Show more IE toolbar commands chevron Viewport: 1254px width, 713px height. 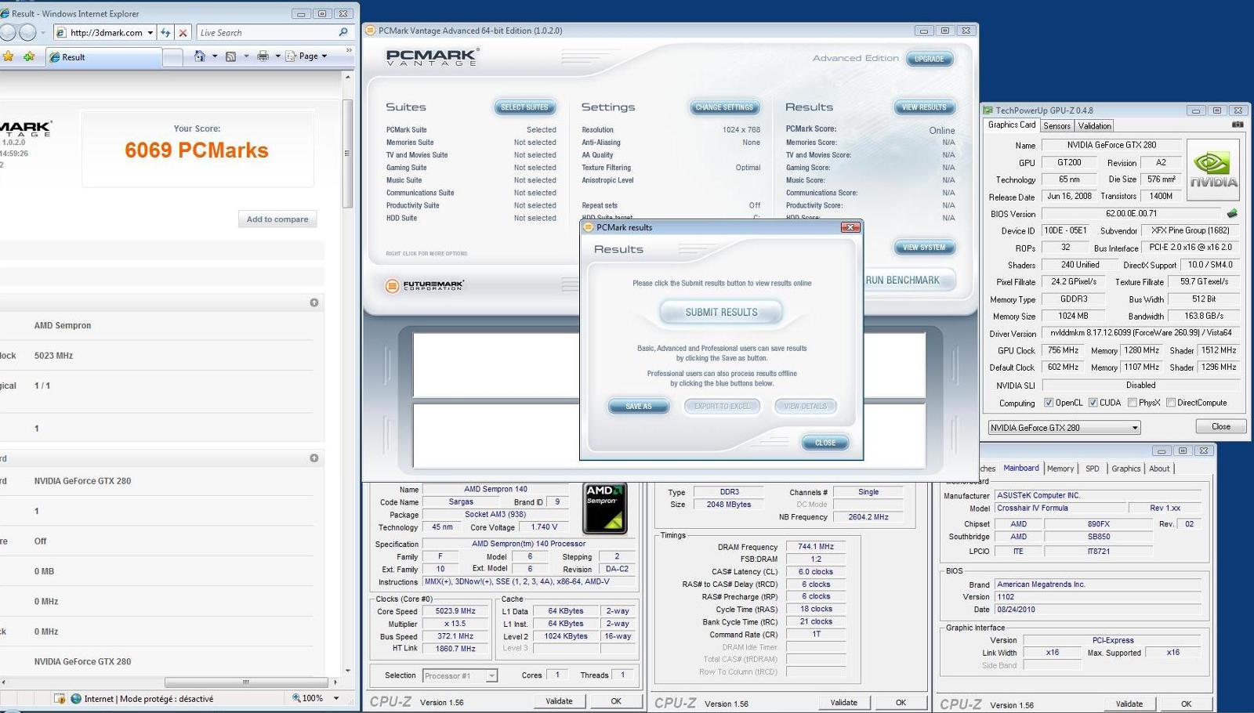pyautogui.click(x=349, y=51)
